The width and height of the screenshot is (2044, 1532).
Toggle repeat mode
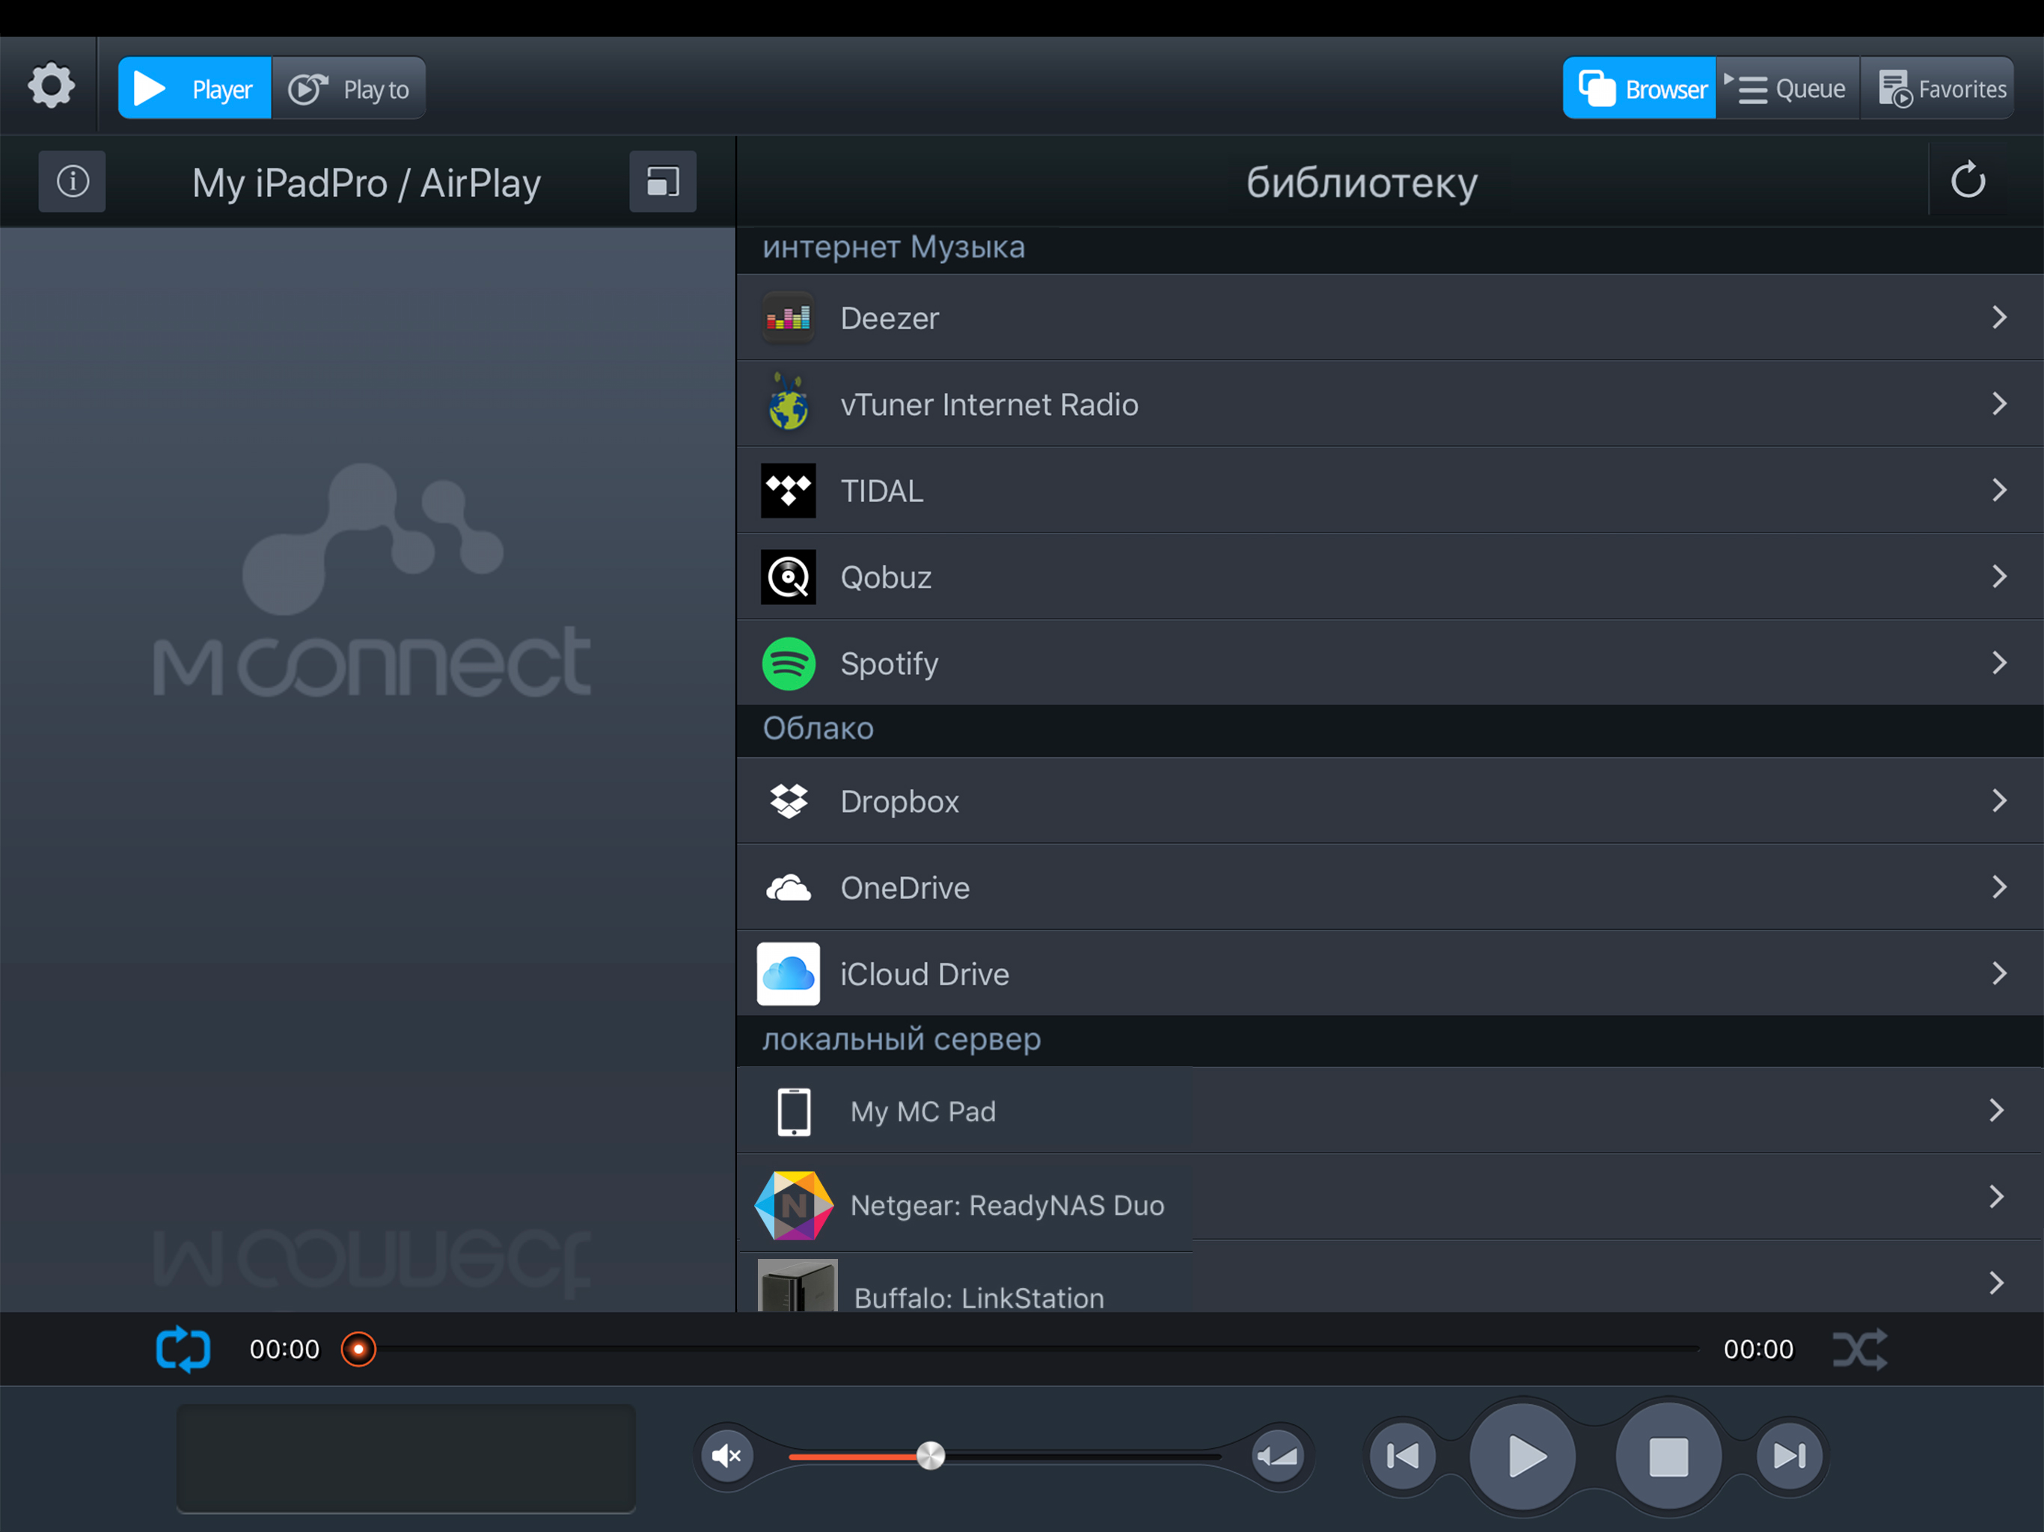183,1349
